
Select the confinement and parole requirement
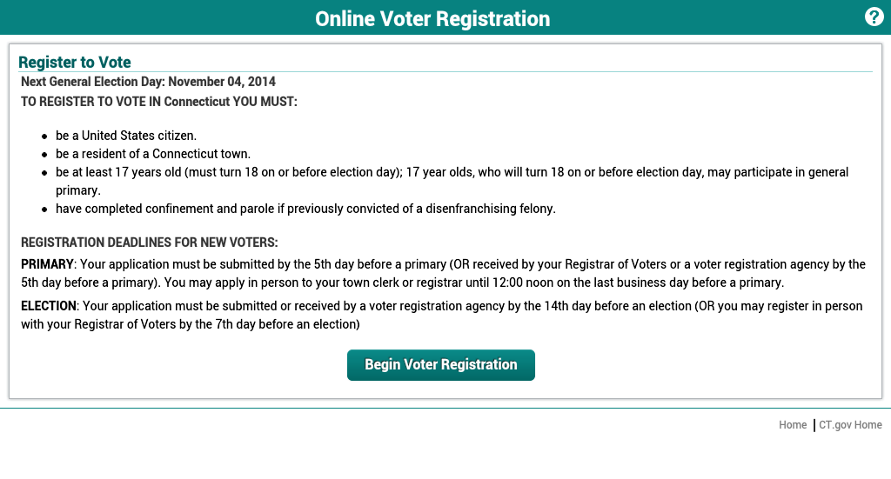305,209
